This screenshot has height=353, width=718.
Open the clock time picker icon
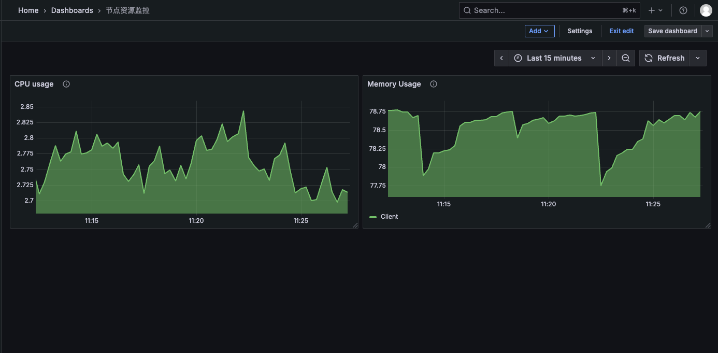coord(518,58)
